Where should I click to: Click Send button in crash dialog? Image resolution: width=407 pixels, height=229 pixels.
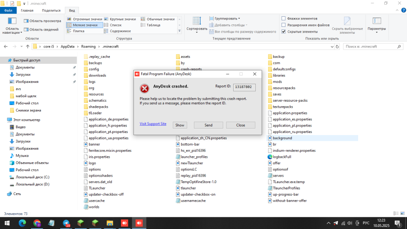pyautogui.click(x=208, y=125)
